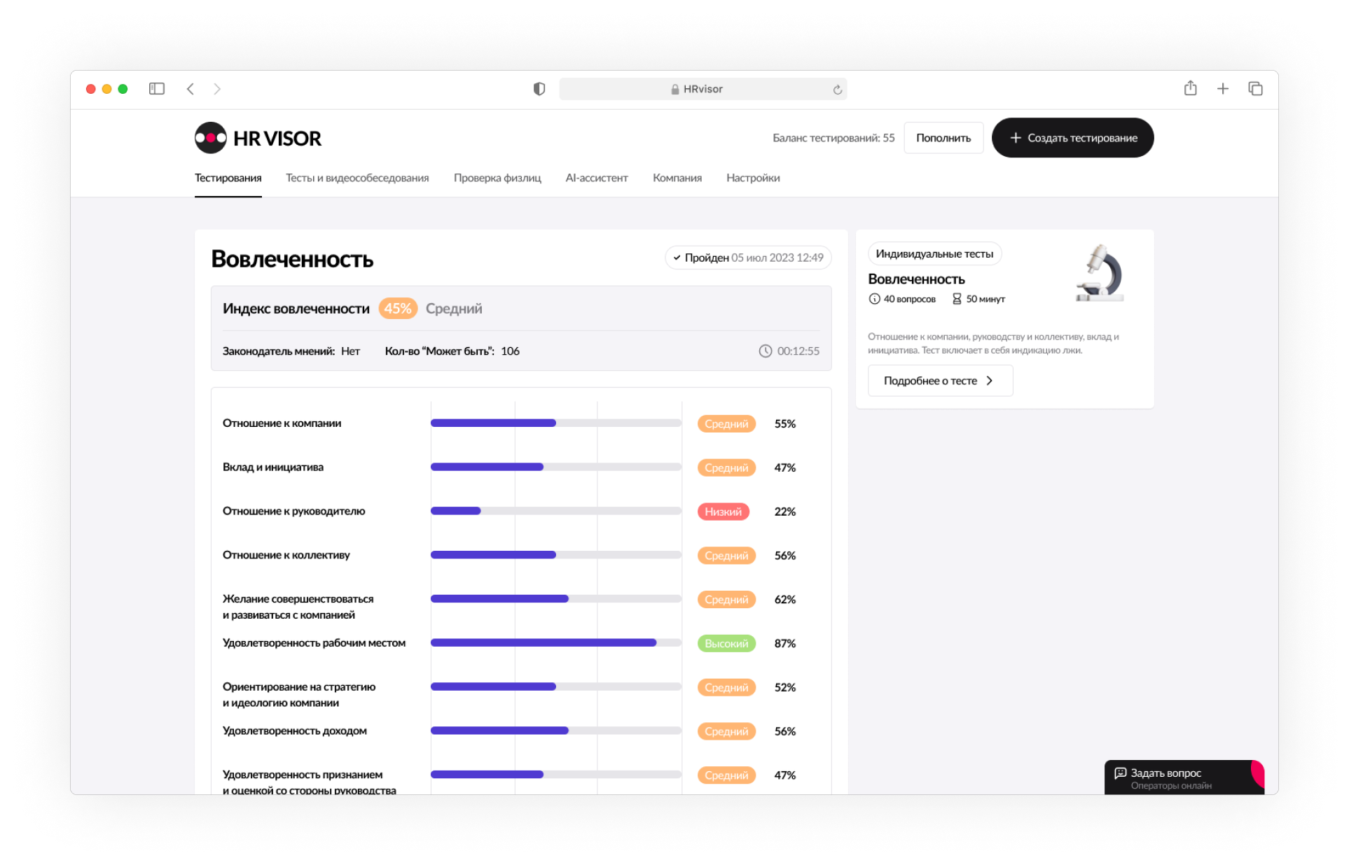Toggle the browser sidebar icon
Screen dimensions: 1349x865
(x=157, y=89)
